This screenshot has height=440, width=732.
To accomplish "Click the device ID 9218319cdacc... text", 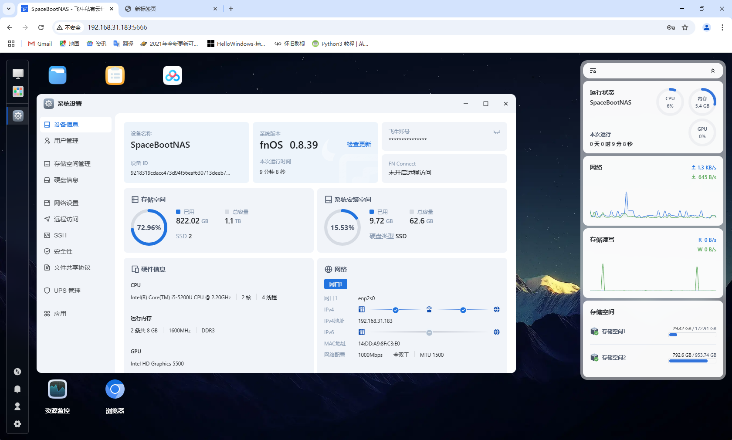I will point(180,173).
